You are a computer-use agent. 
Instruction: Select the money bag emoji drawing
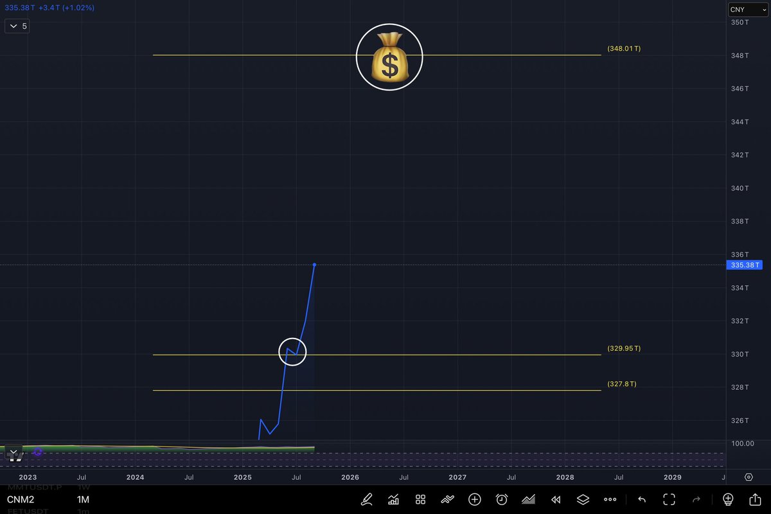(x=389, y=57)
